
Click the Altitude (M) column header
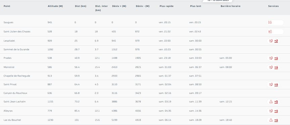pyautogui.click(x=55, y=6)
